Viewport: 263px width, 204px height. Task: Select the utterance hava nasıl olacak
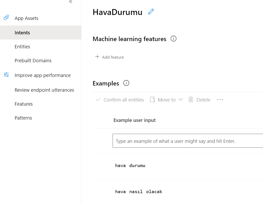point(138,191)
